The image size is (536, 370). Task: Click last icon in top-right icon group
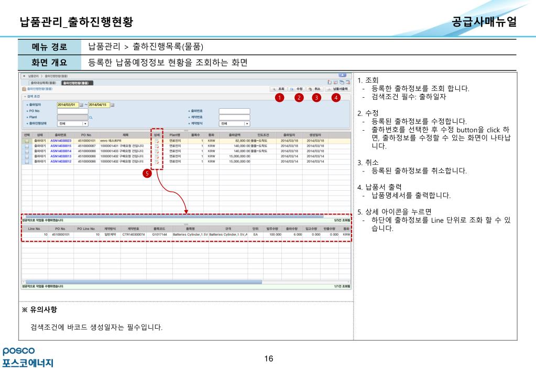[x=348, y=82]
